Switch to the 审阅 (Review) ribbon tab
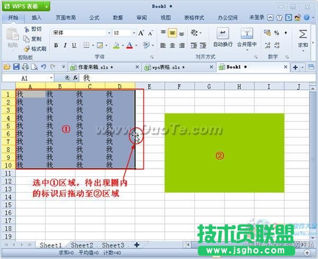 coord(142,18)
